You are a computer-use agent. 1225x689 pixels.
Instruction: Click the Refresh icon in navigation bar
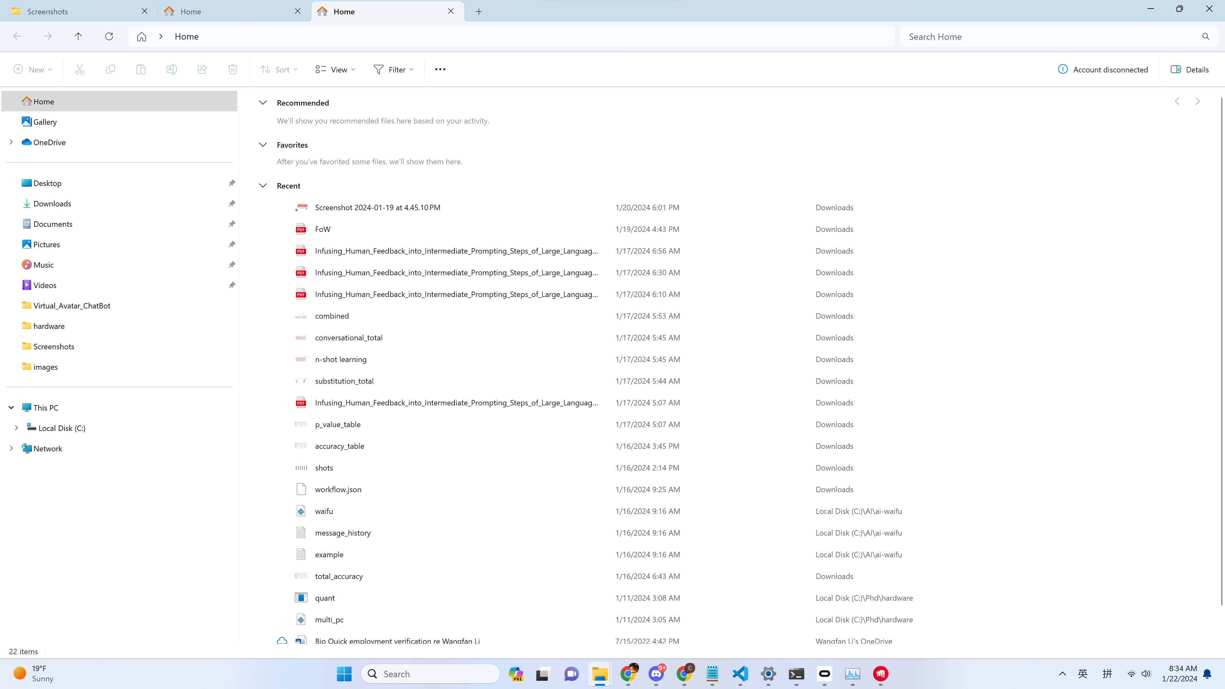[109, 36]
